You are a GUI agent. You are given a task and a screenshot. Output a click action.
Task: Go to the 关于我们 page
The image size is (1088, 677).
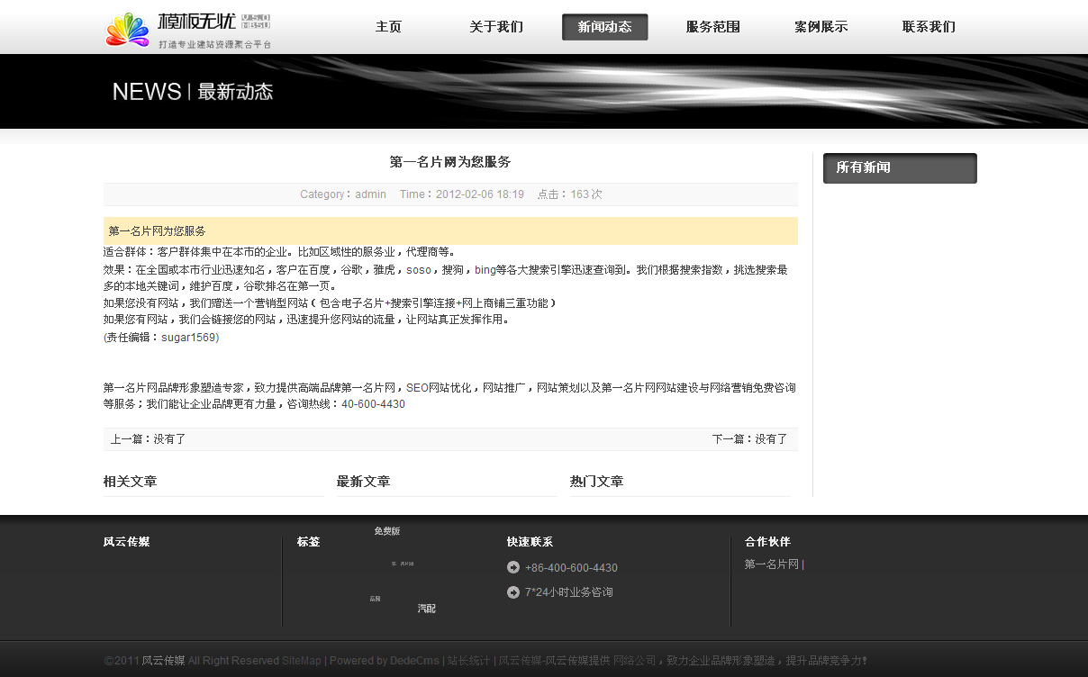click(496, 27)
